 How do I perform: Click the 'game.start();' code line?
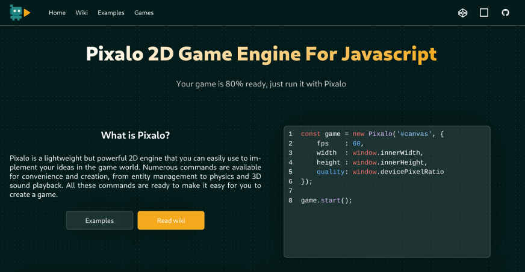326,201
